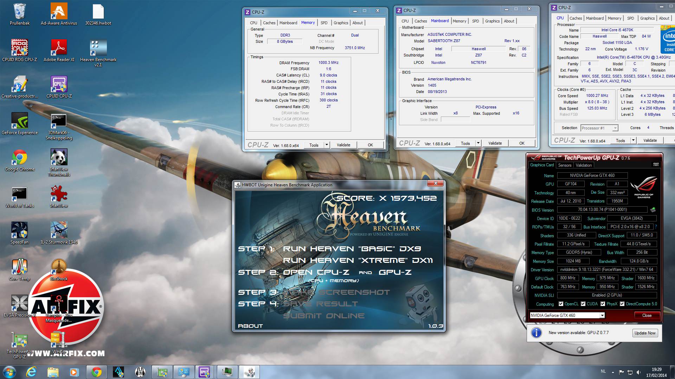Open the Validation tab in GPU-Z
The image size is (675, 379).
point(584,165)
